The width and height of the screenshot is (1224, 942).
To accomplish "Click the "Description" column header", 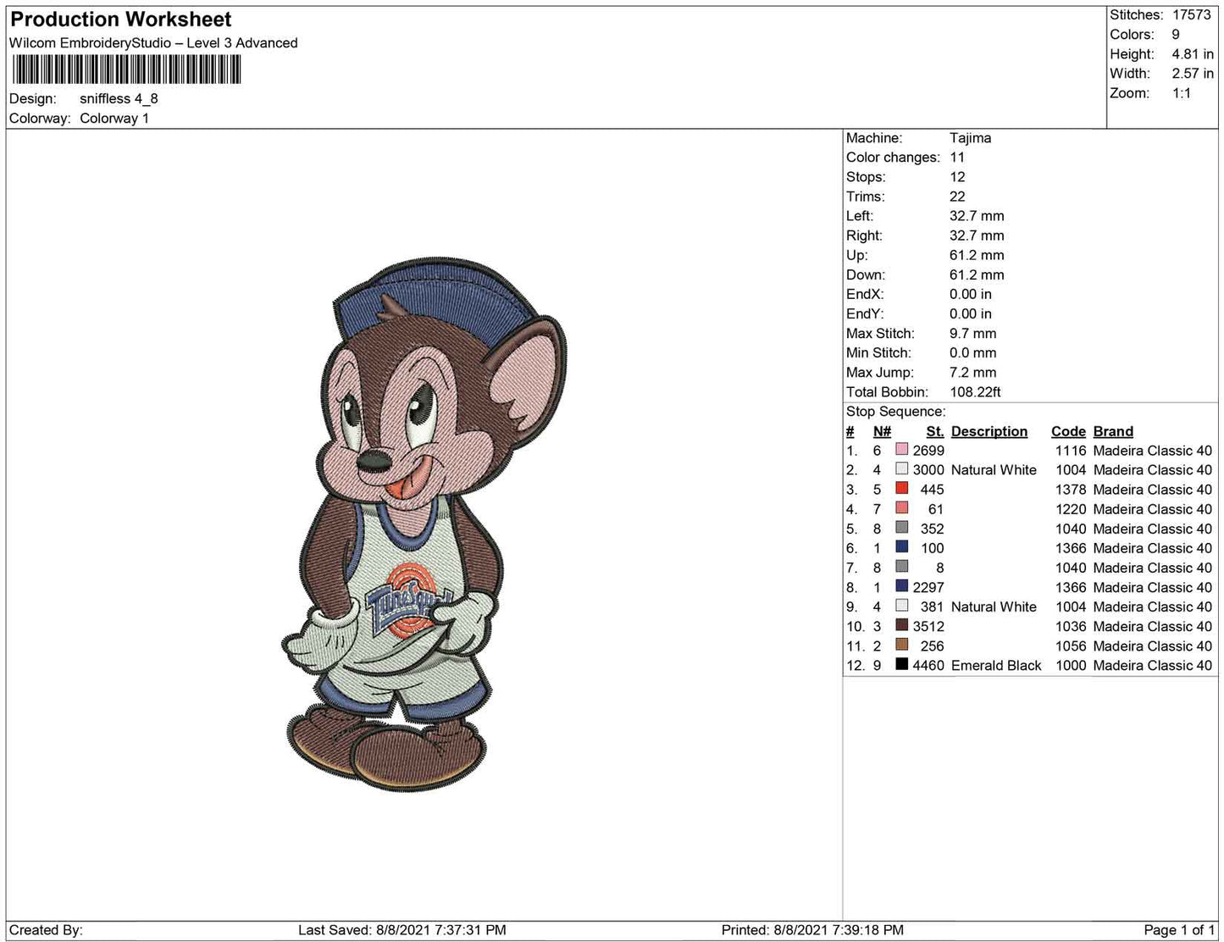I will coord(989,431).
